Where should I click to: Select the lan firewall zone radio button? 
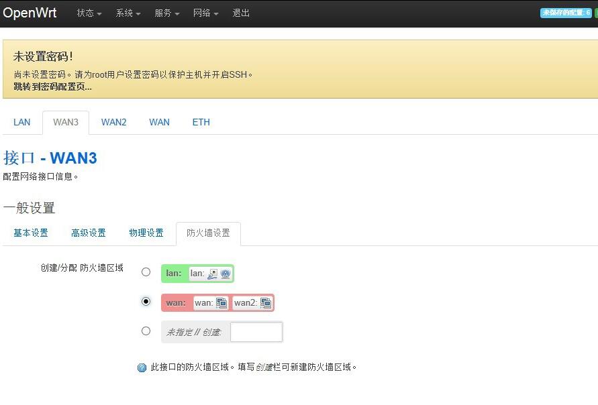click(146, 272)
